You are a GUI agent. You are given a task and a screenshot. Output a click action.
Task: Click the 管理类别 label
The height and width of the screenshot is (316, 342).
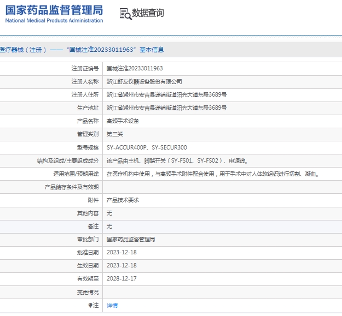click(x=88, y=134)
